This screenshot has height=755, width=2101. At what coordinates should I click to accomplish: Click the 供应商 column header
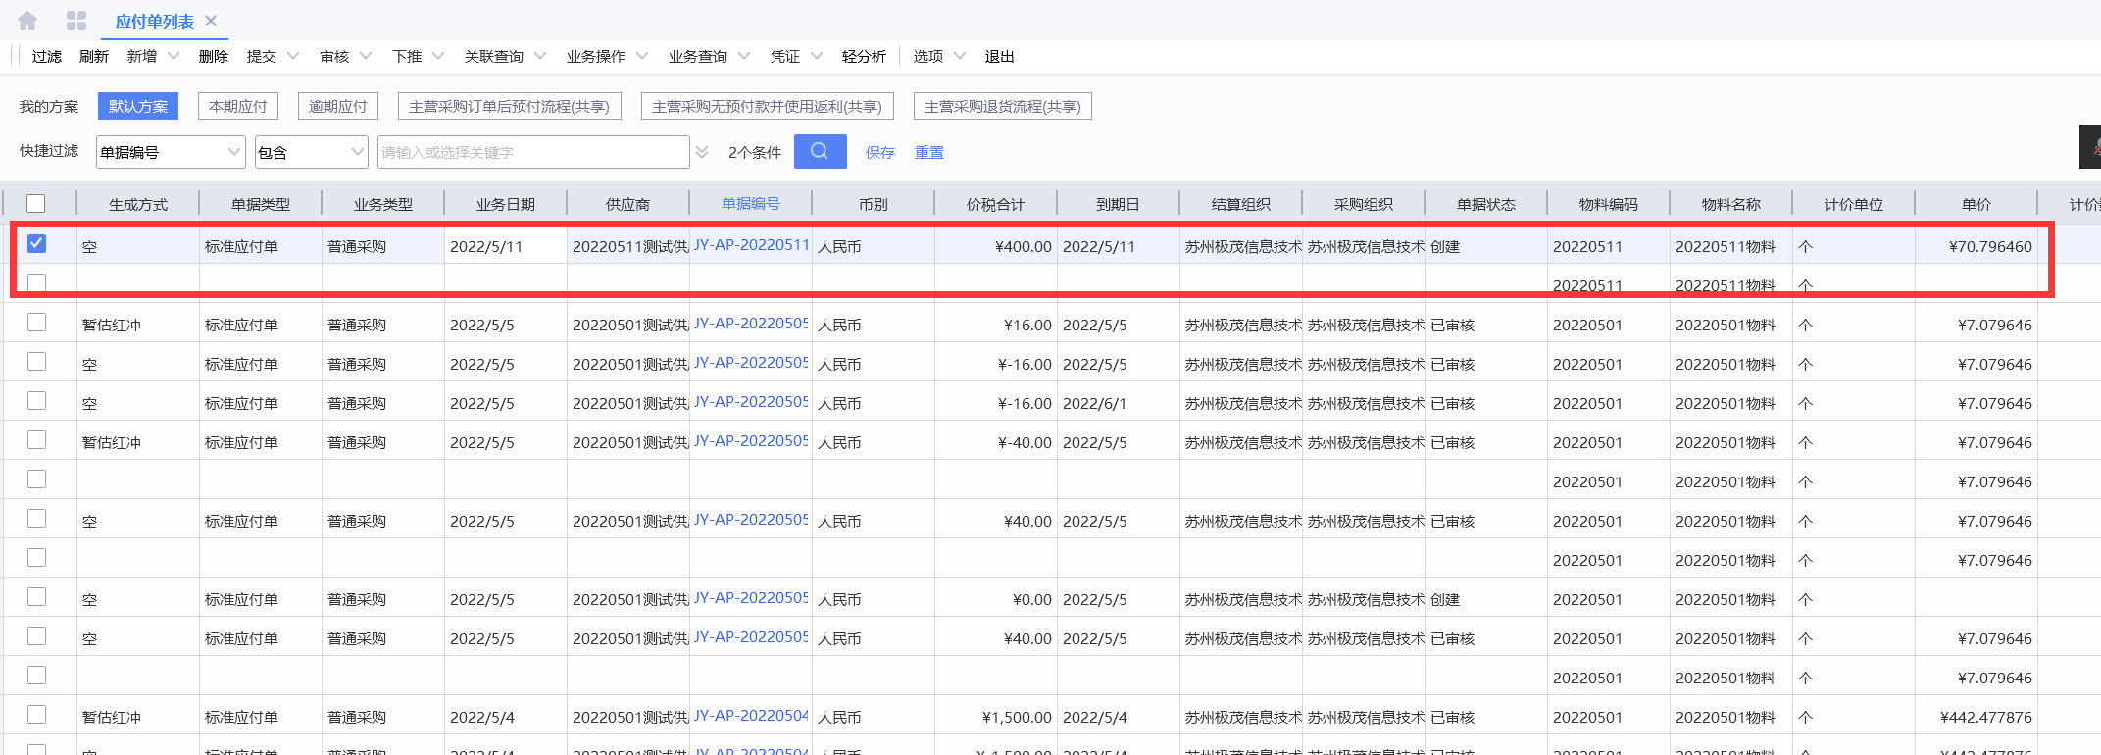(x=628, y=204)
